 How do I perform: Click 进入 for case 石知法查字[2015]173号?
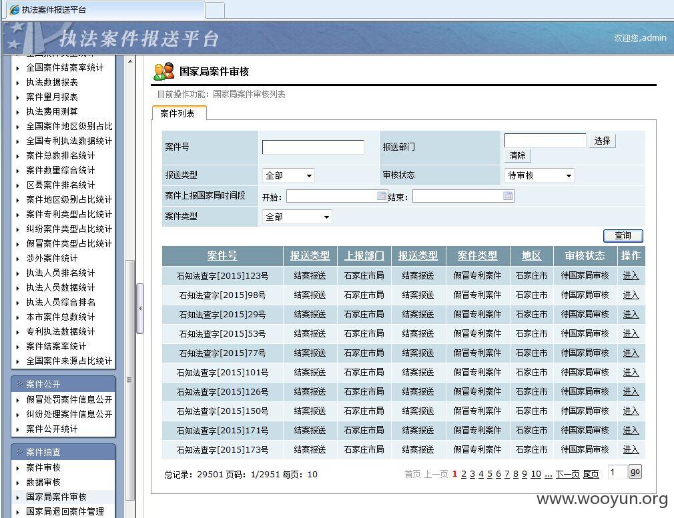click(x=631, y=450)
